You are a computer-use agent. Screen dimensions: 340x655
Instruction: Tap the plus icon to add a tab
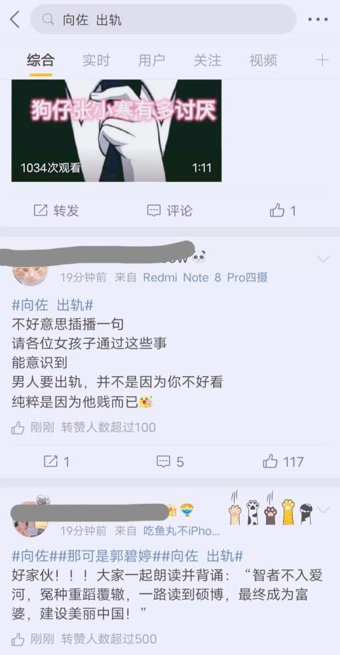(x=322, y=60)
